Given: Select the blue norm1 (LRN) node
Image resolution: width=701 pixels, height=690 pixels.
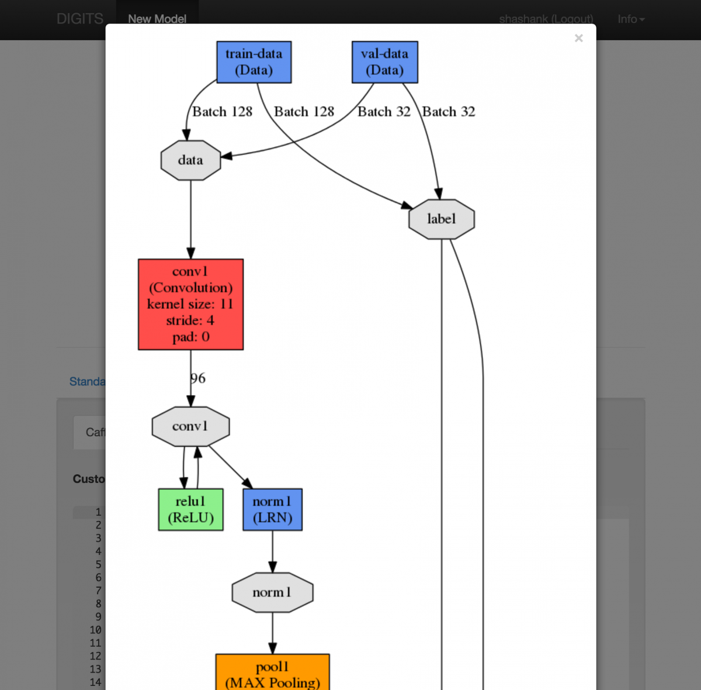Looking at the screenshot, I should coord(272,509).
